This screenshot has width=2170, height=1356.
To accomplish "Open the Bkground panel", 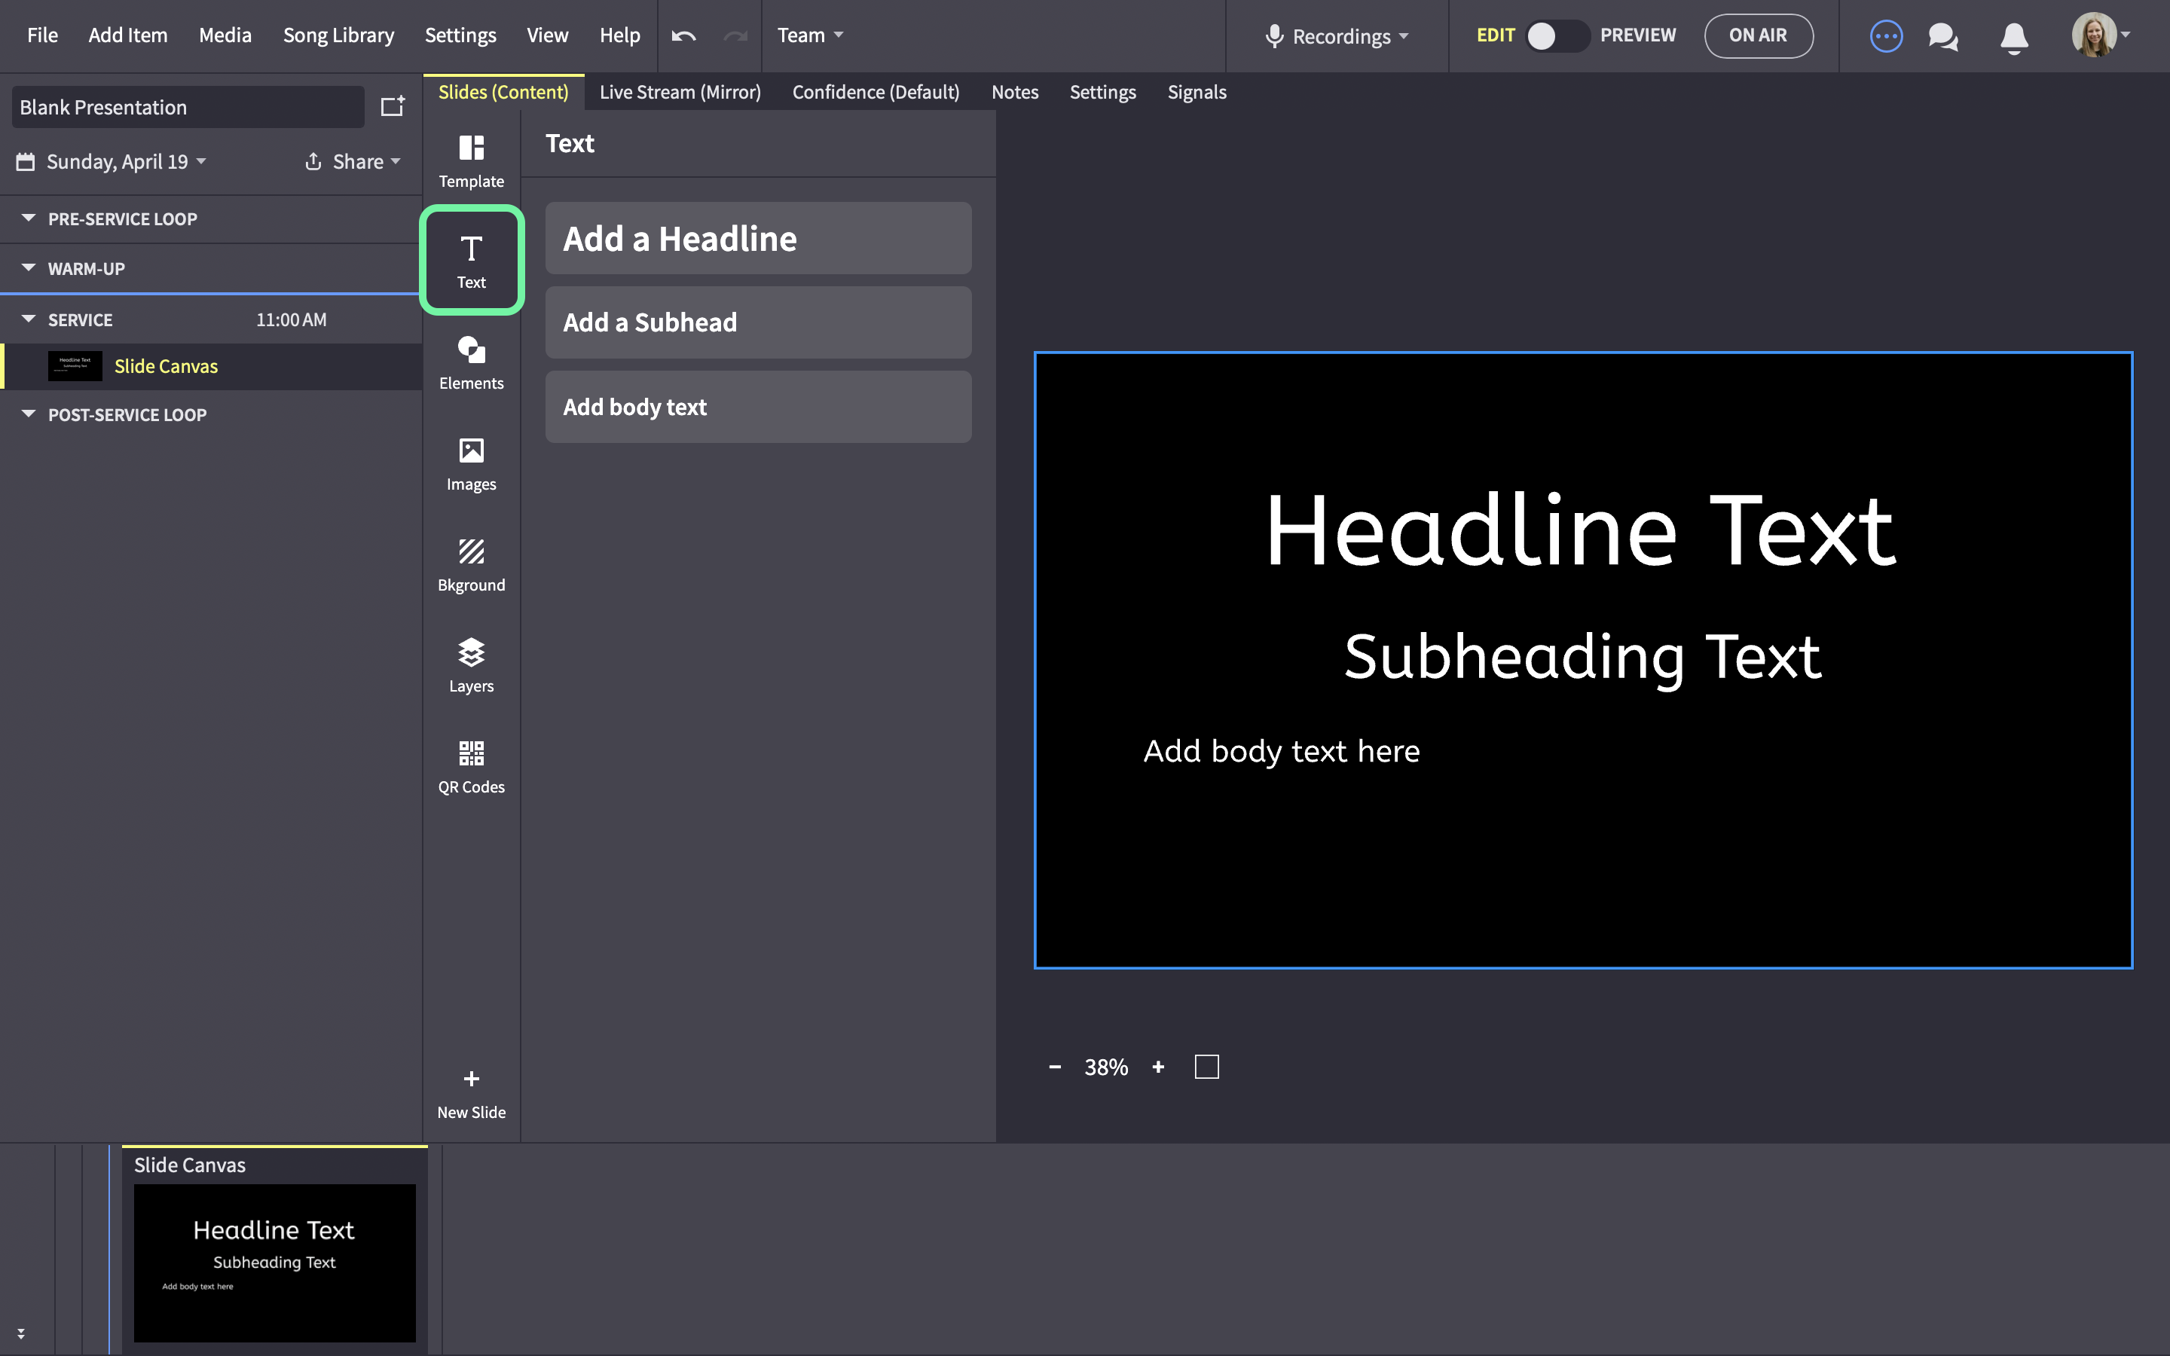I will [471, 565].
